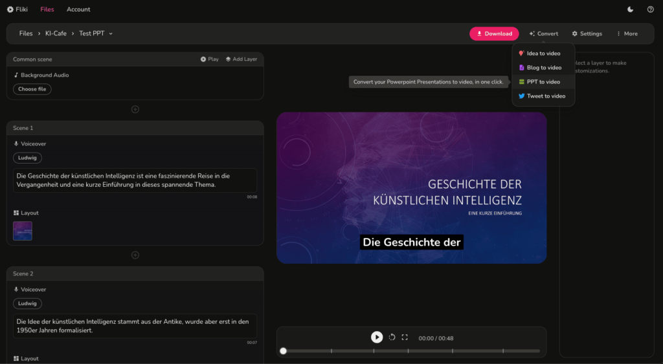The width and height of the screenshot is (663, 364).
Task: Add scene with plus icon below Scene 1
Action: [x=135, y=255]
